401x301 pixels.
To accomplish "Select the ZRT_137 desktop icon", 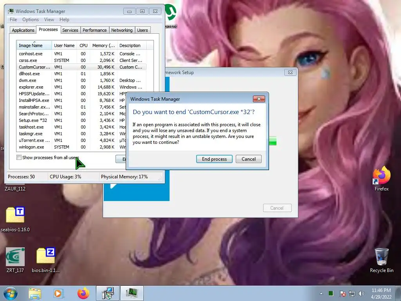I will pyautogui.click(x=15, y=260).
